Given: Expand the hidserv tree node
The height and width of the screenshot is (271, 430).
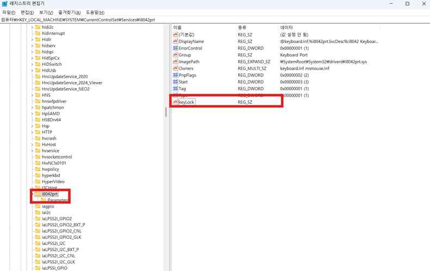Looking at the screenshot, I should 32,46.
